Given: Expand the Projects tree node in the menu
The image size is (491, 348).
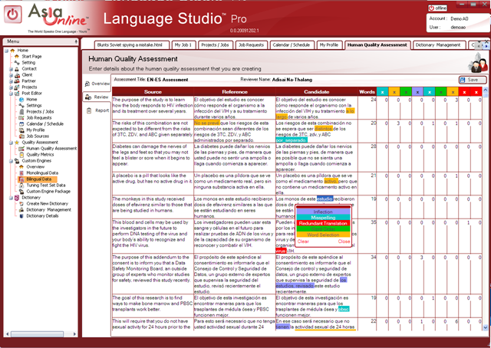Looking at the screenshot, I should click(x=12, y=87).
